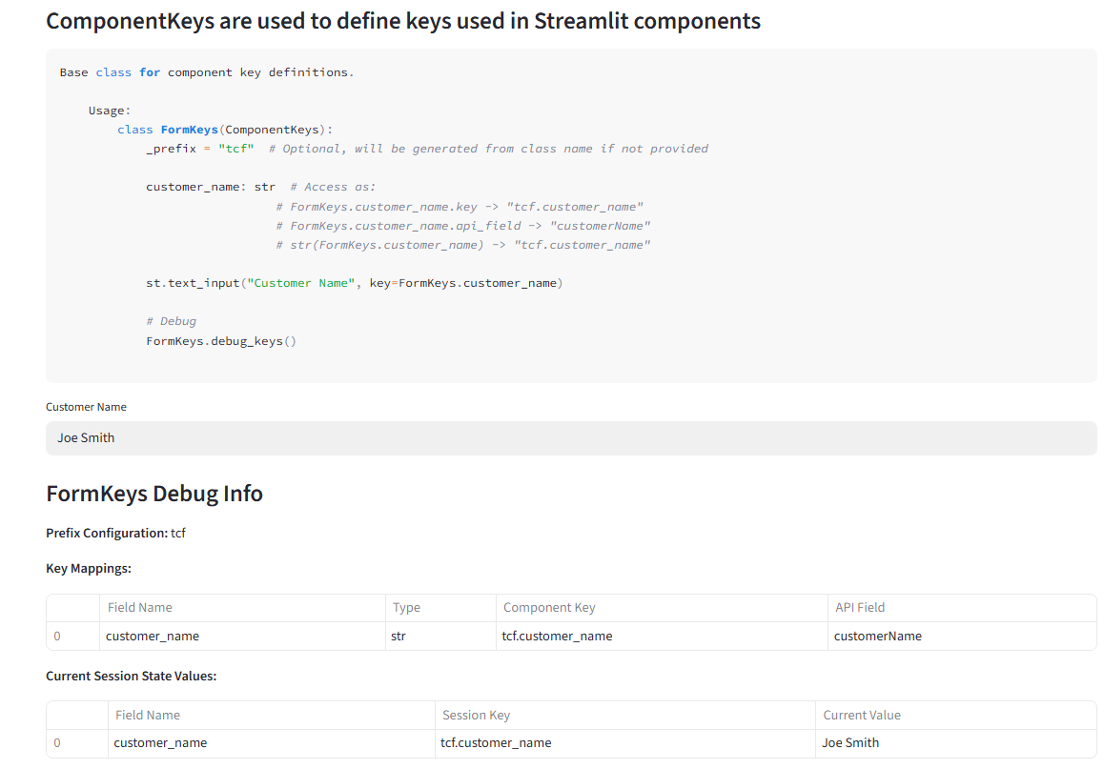Click 'Field Name' header in Session State table
The image size is (1104, 769).
271,715
